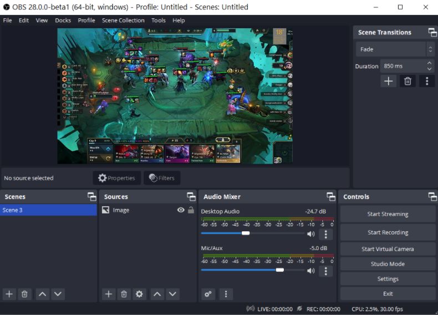
Task: Move scene down in list
Action: click(x=58, y=294)
